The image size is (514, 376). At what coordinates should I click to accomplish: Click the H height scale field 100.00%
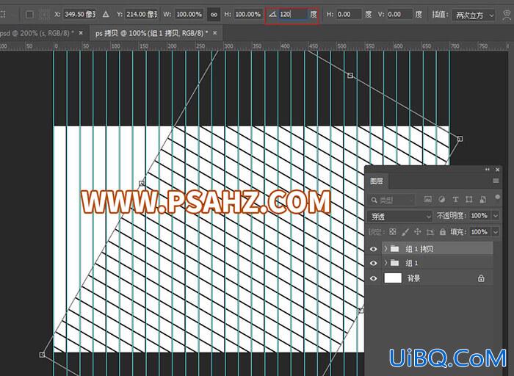[248, 15]
